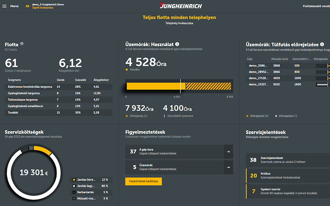Click arrow on A gép kora row

pos(228,152)
